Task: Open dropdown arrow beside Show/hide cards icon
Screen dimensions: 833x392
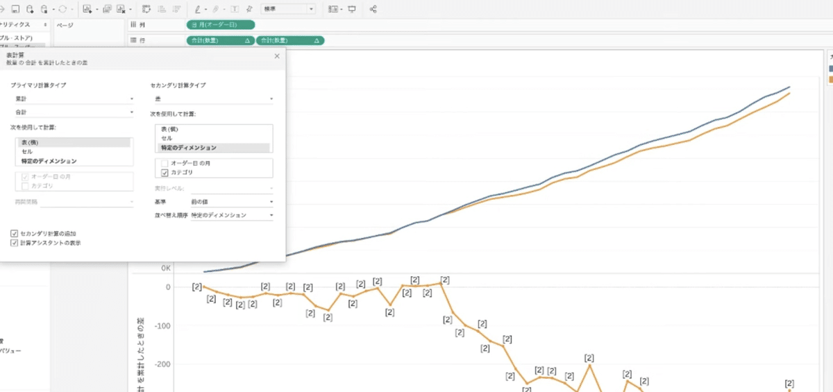Action: point(342,10)
